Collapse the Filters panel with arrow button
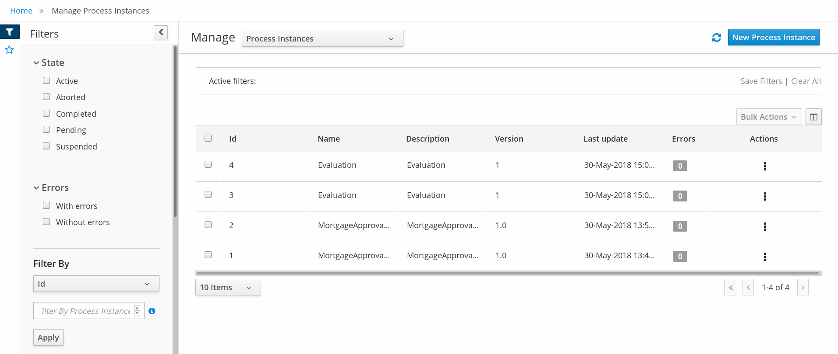 [161, 32]
